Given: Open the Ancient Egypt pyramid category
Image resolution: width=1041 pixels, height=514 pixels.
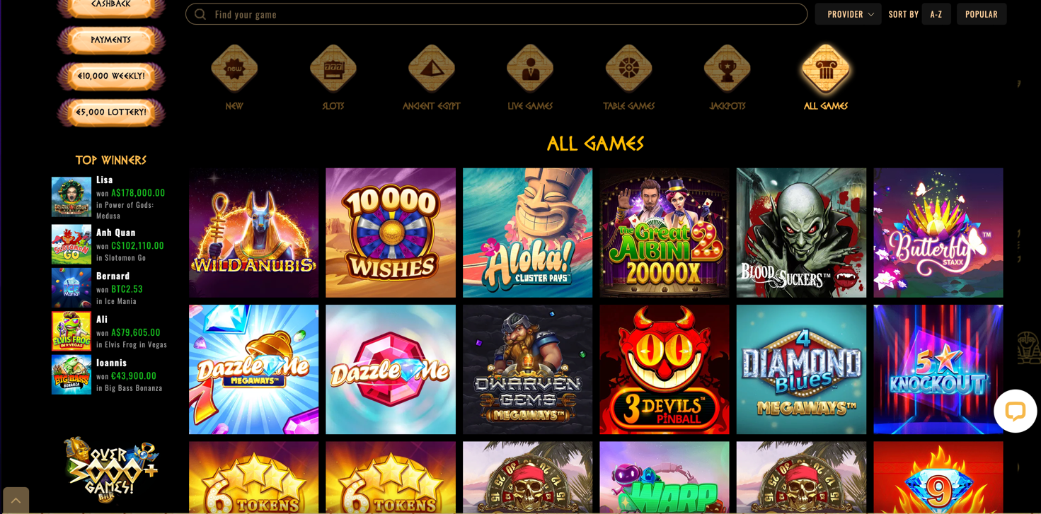Looking at the screenshot, I should [431, 69].
